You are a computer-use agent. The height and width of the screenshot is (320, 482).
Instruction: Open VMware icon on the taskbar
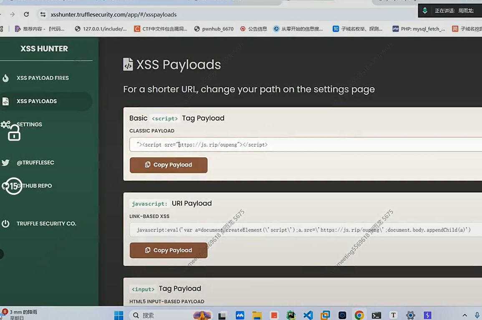pyautogui.click(x=325, y=315)
